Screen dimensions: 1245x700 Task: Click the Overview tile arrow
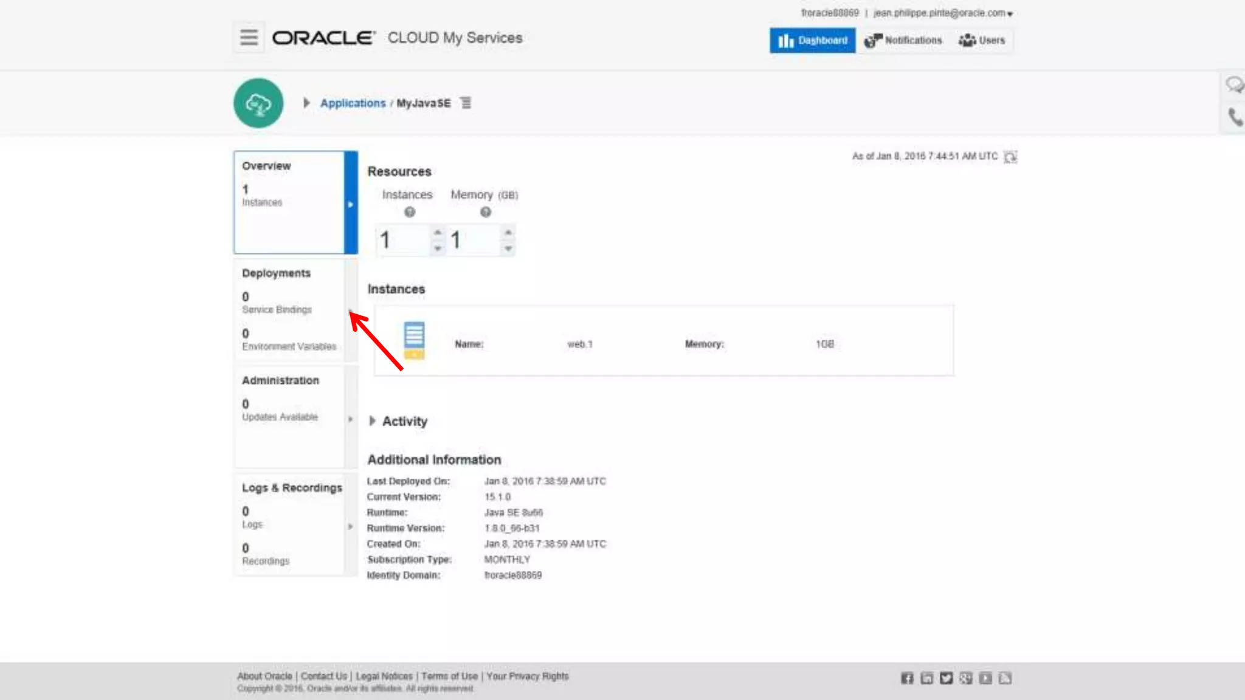(x=351, y=204)
